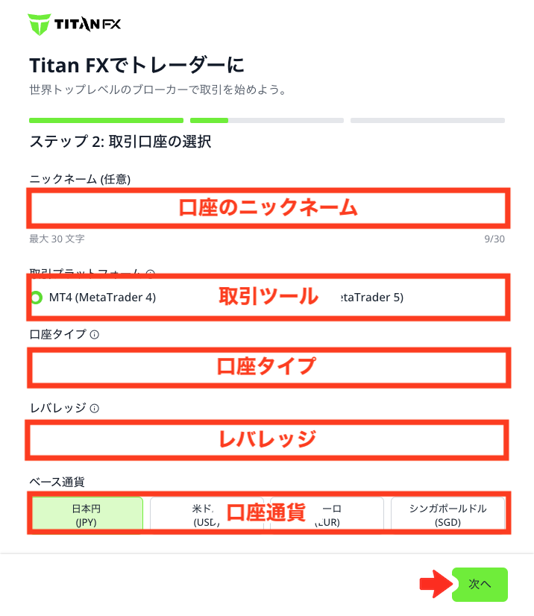534x616 pixels.
Task: Click the third empty progress step segment
Action: pos(427,121)
